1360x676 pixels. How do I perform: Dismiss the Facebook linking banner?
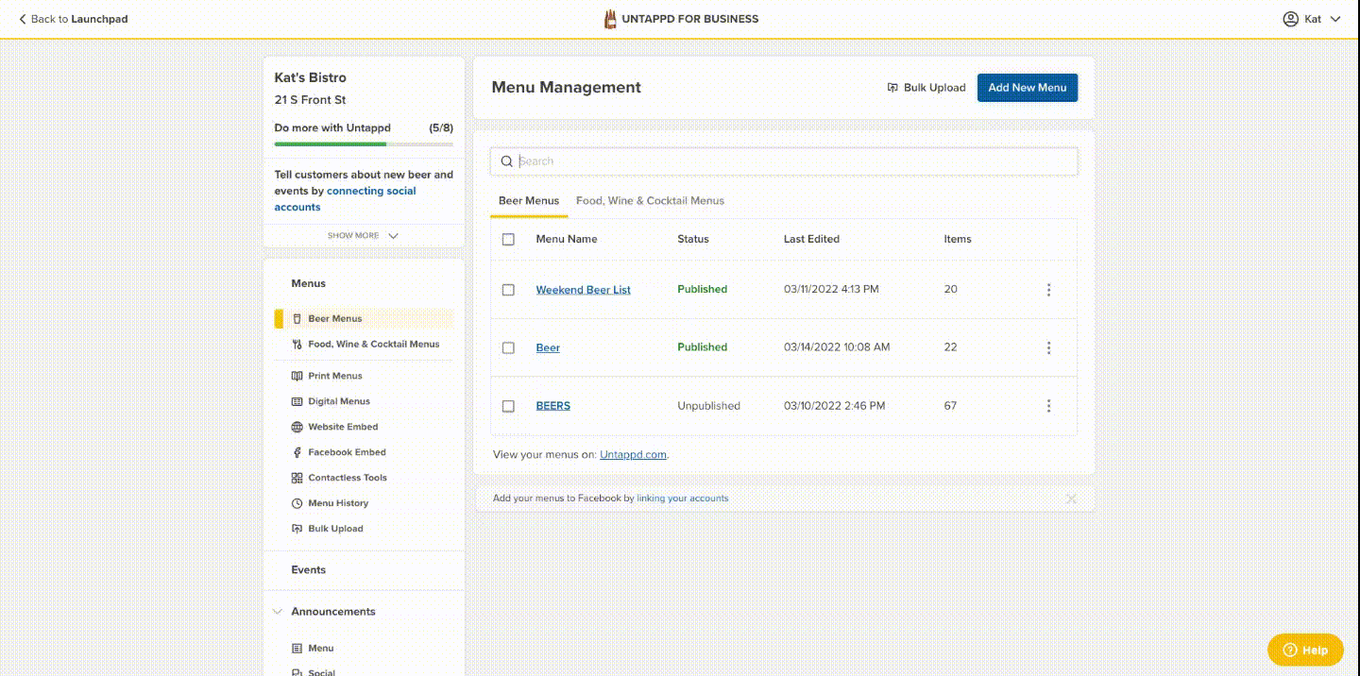coord(1071,499)
